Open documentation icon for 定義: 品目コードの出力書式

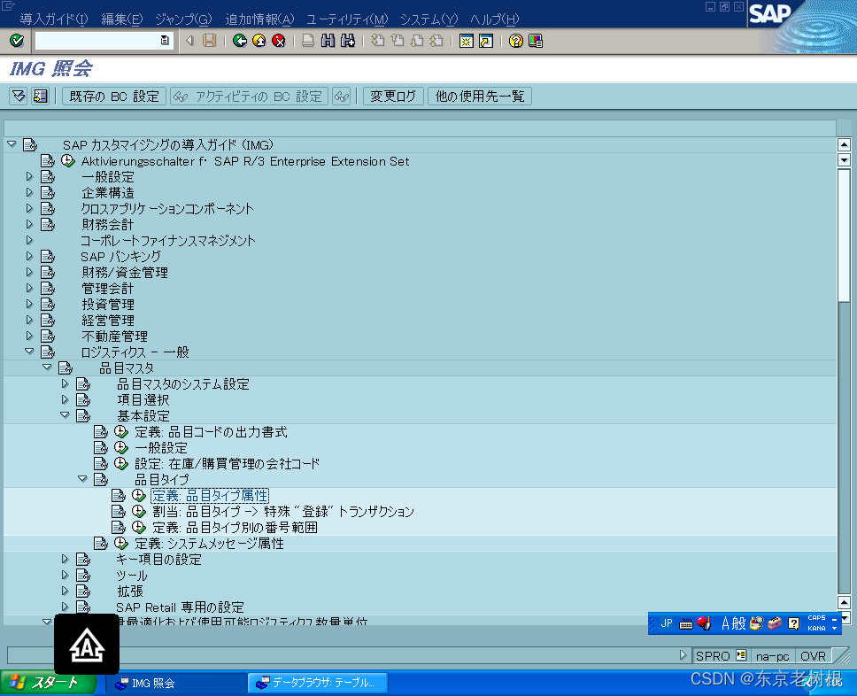point(101,432)
